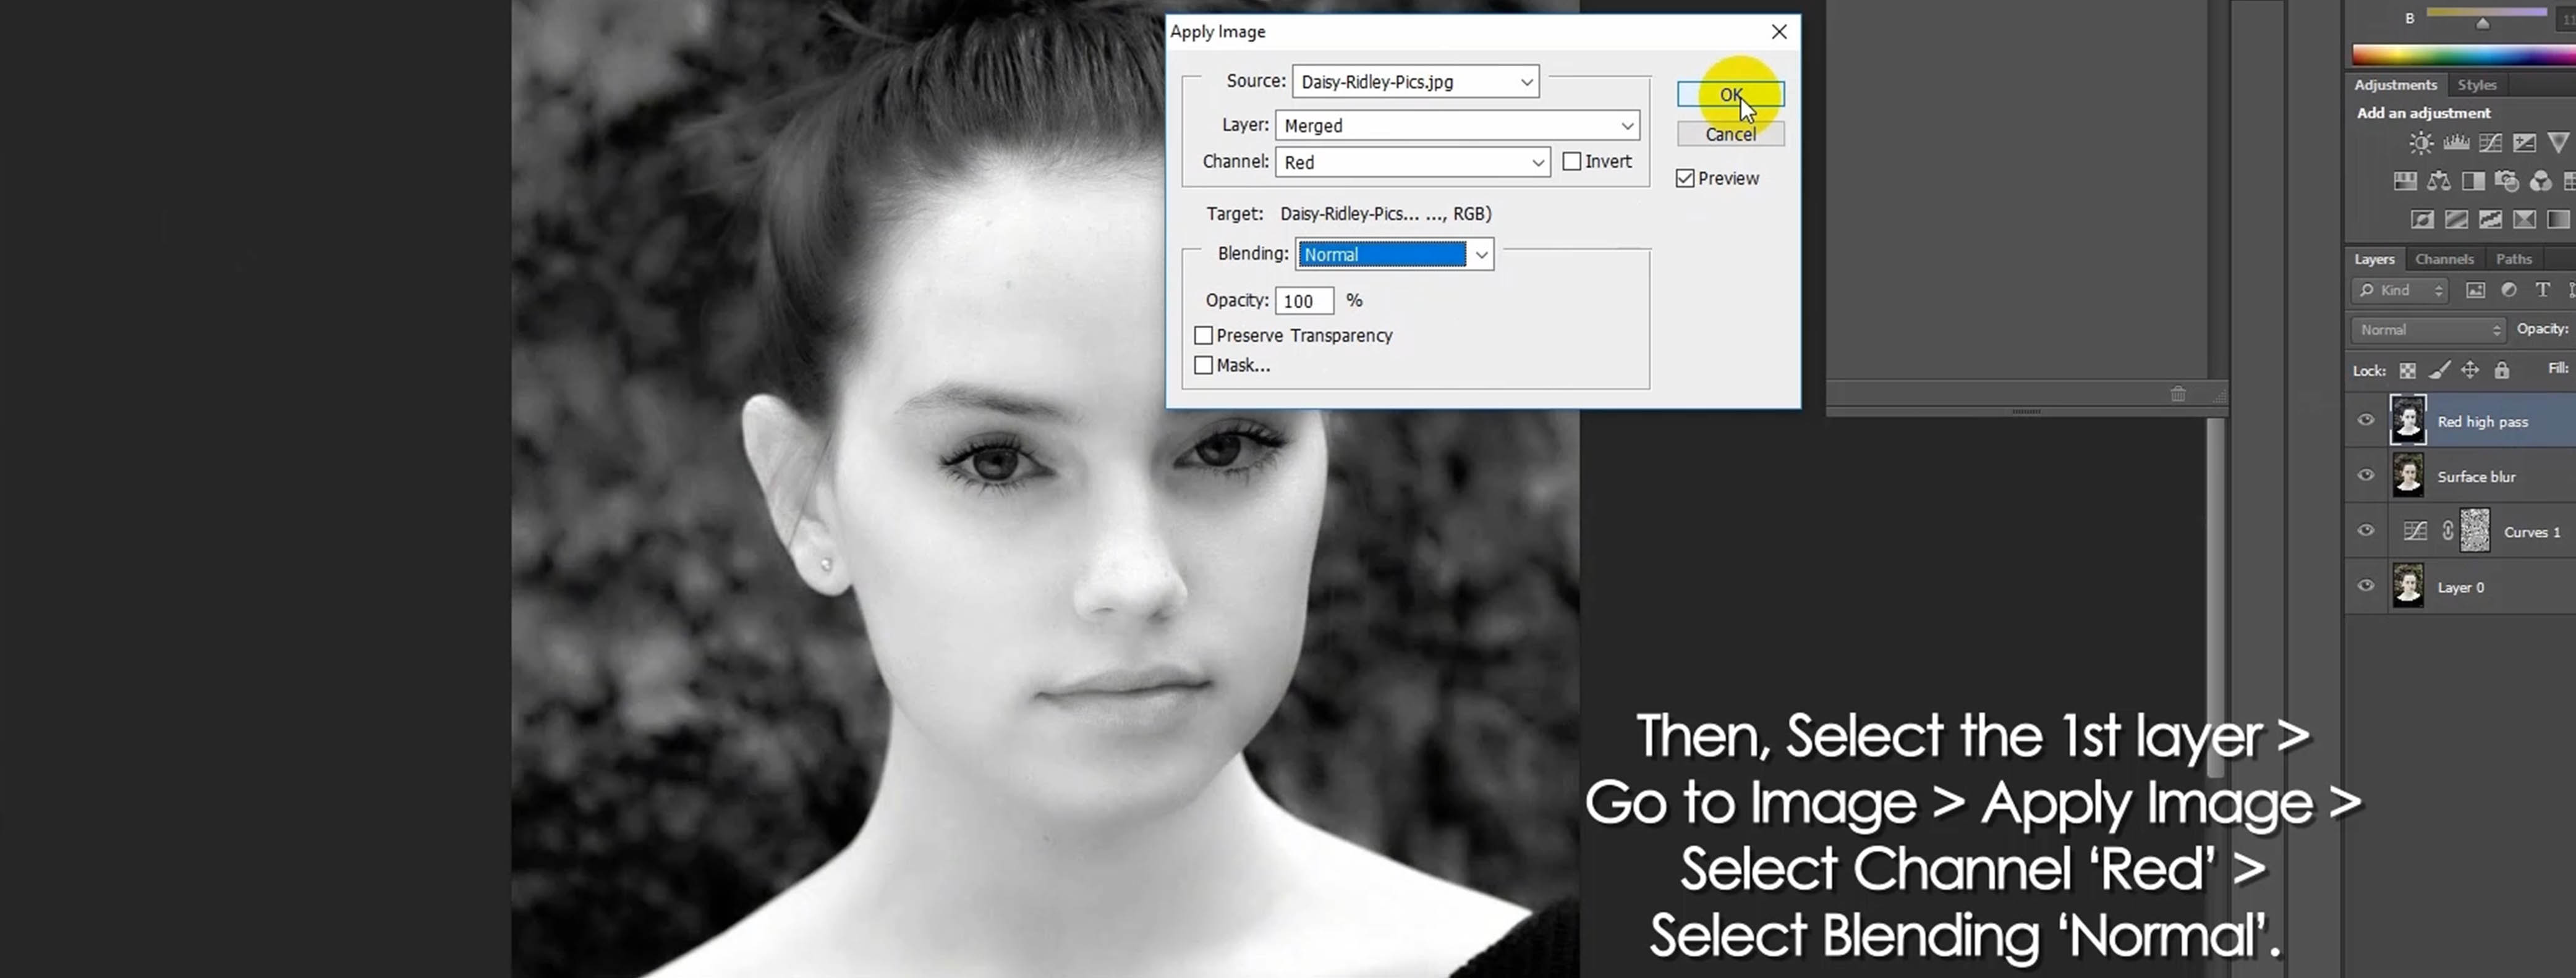
Task: Click the Opacity input field
Action: click(x=1304, y=301)
